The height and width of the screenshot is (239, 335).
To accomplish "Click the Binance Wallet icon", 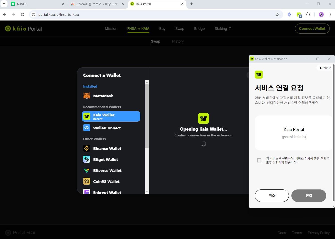I will (87, 148).
